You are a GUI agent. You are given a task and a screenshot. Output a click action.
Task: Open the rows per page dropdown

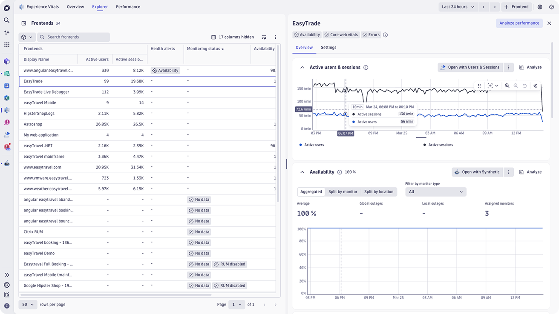click(28, 305)
